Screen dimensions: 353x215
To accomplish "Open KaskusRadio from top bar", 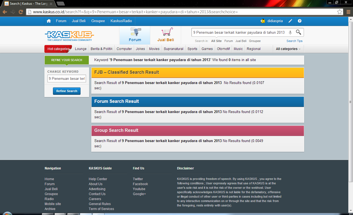I will pos(121,21).
